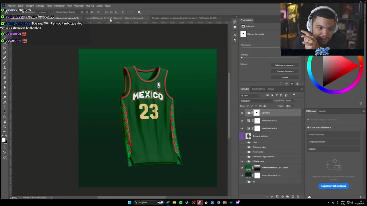Hide Matiz/Saturação 1 layer
The width and height of the screenshot is (367, 206).
click(242, 128)
